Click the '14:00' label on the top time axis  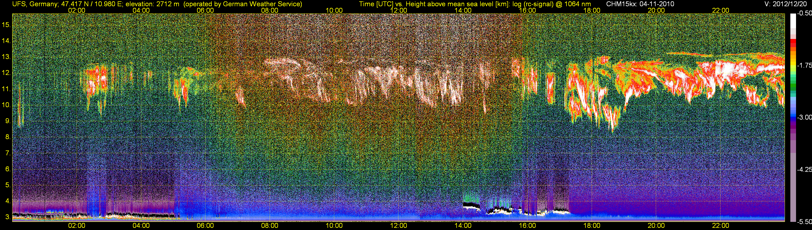[x=463, y=10]
